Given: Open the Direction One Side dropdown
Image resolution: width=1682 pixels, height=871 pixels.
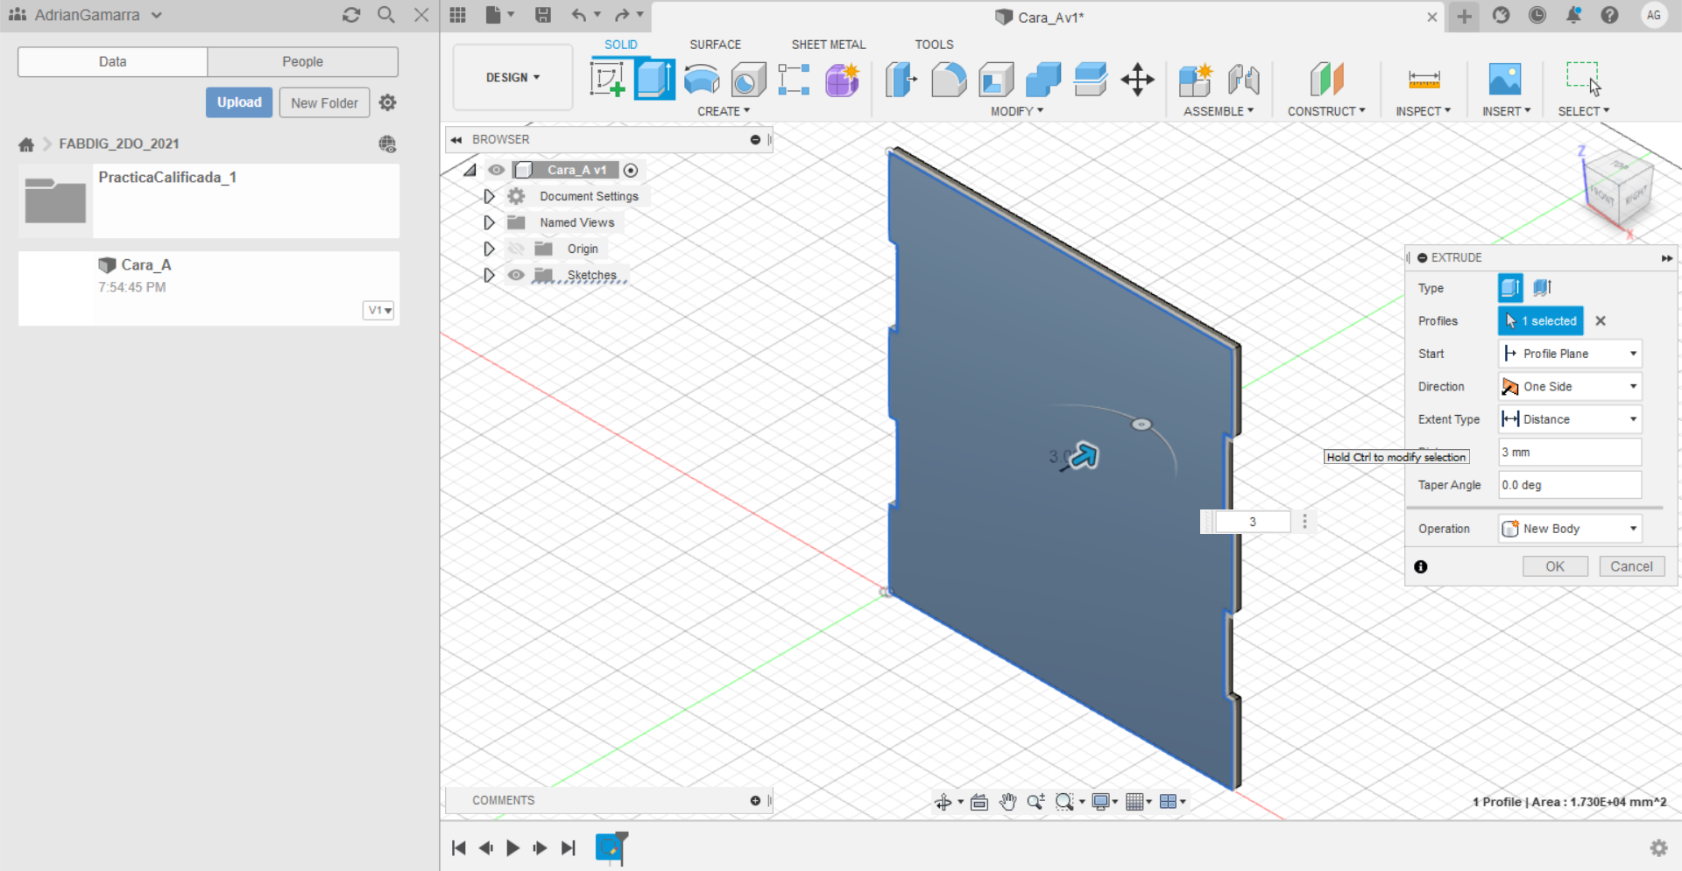Looking at the screenshot, I should pos(1570,386).
